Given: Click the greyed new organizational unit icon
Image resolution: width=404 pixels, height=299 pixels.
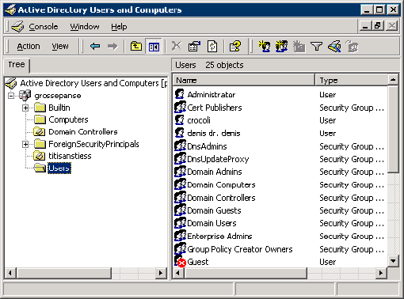Looking at the screenshot, I should [299, 47].
